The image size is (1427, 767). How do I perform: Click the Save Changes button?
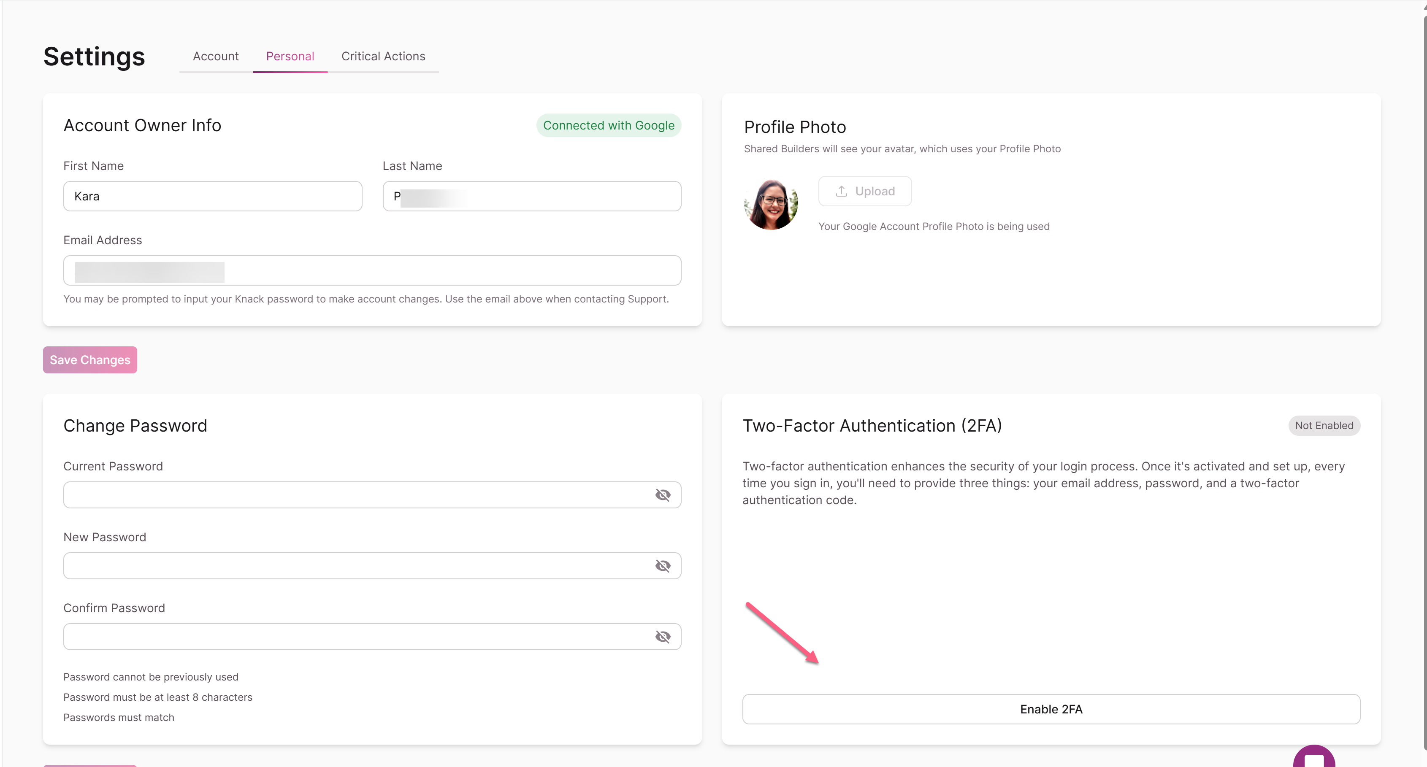pyautogui.click(x=90, y=360)
